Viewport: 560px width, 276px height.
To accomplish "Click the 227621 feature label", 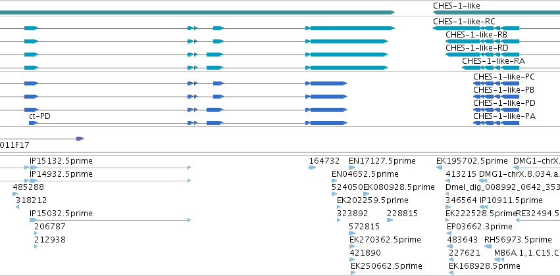I will coord(465,253).
